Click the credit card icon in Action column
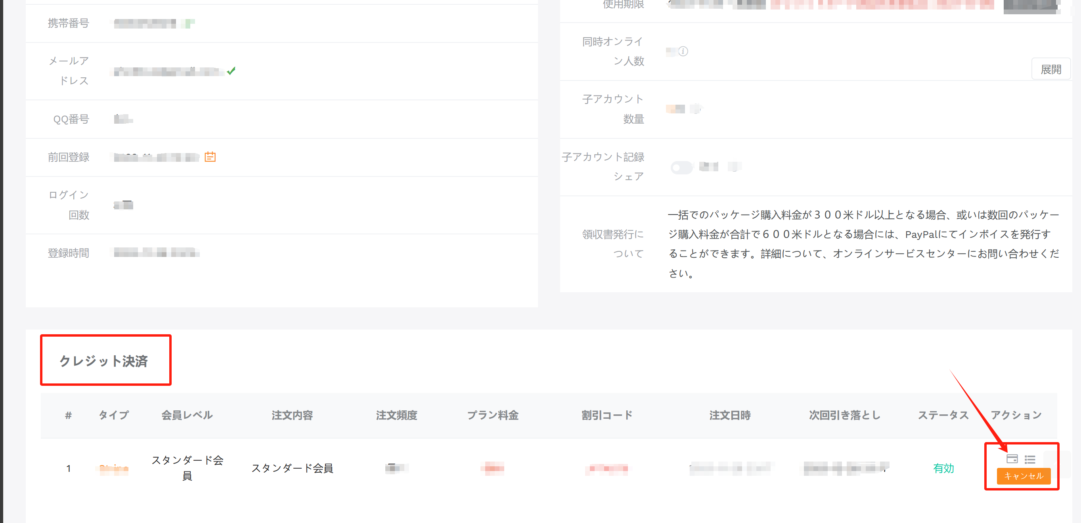The height and width of the screenshot is (523, 1081). [1012, 459]
